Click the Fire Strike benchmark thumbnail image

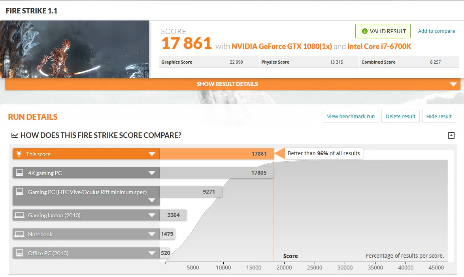click(x=75, y=49)
